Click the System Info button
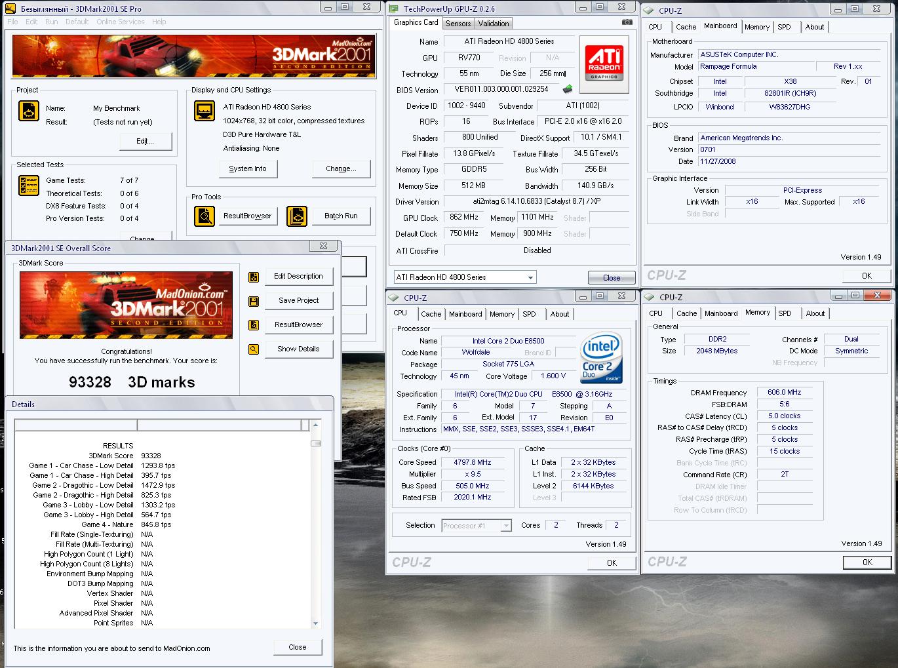 (248, 168)
